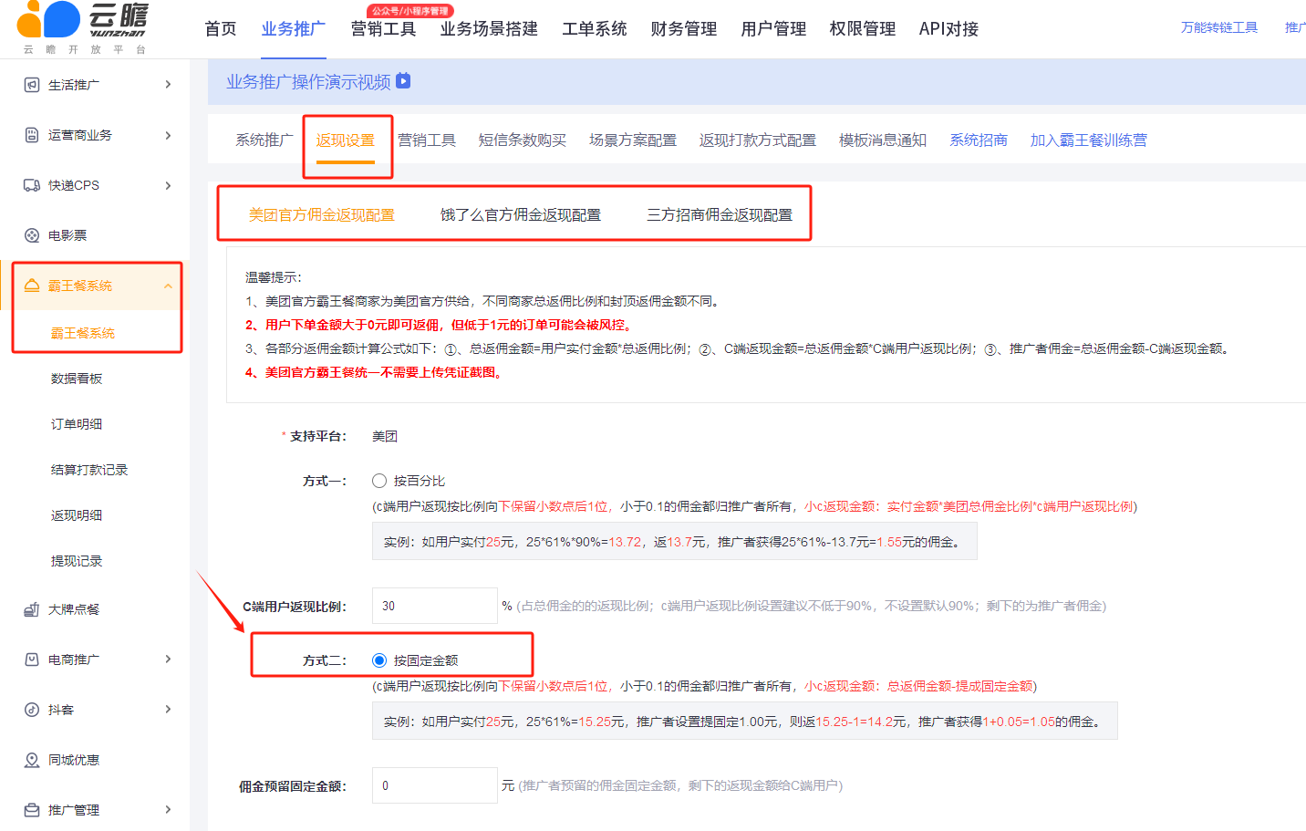Open 首页 in top navigation

221,29
